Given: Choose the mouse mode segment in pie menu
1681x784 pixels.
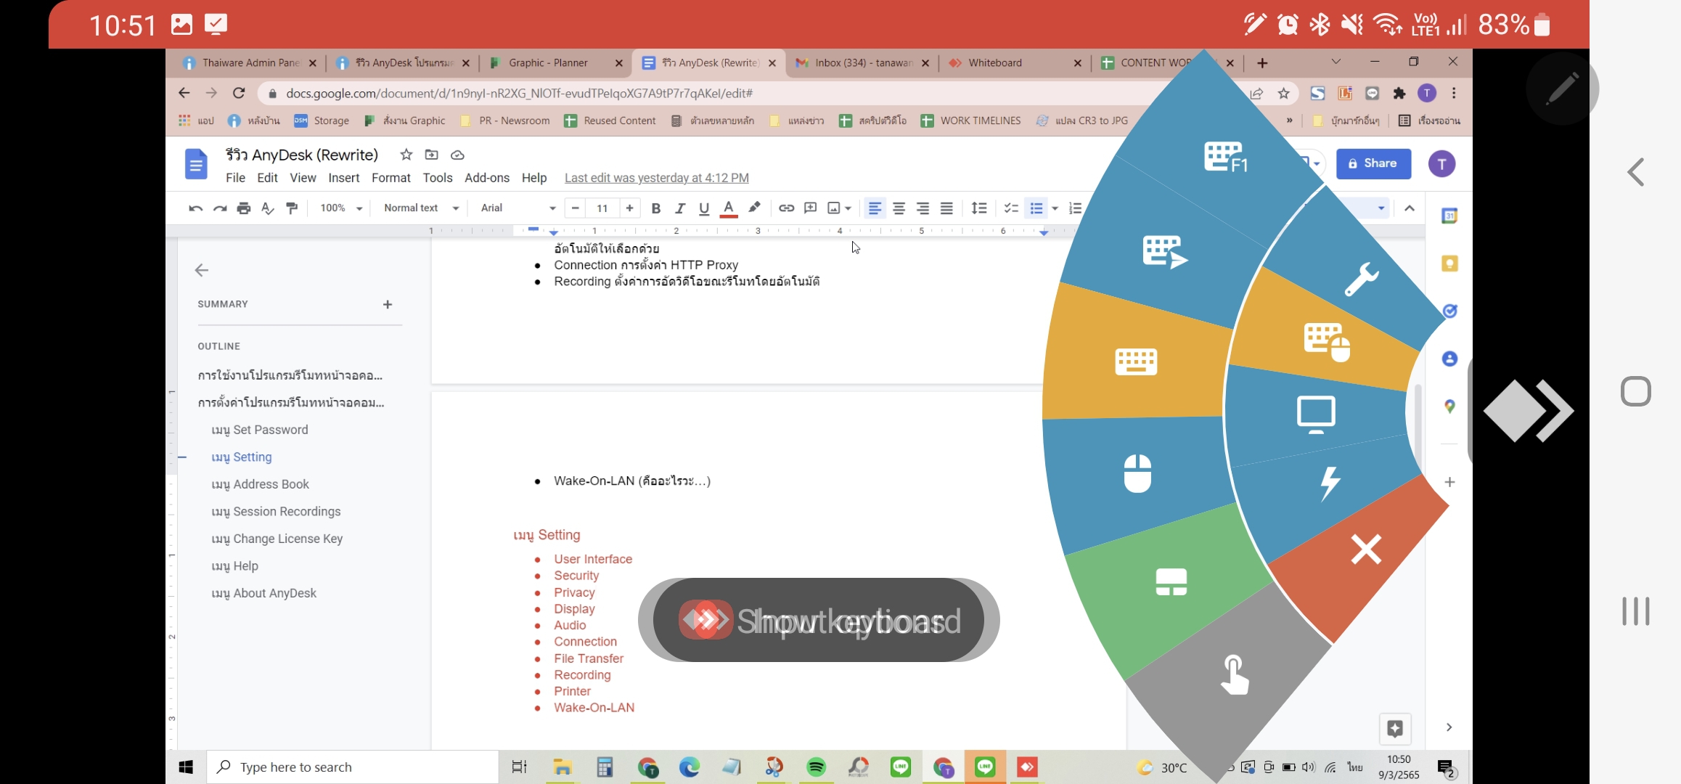Looking at the screenshot, I should pos(1137,473).
